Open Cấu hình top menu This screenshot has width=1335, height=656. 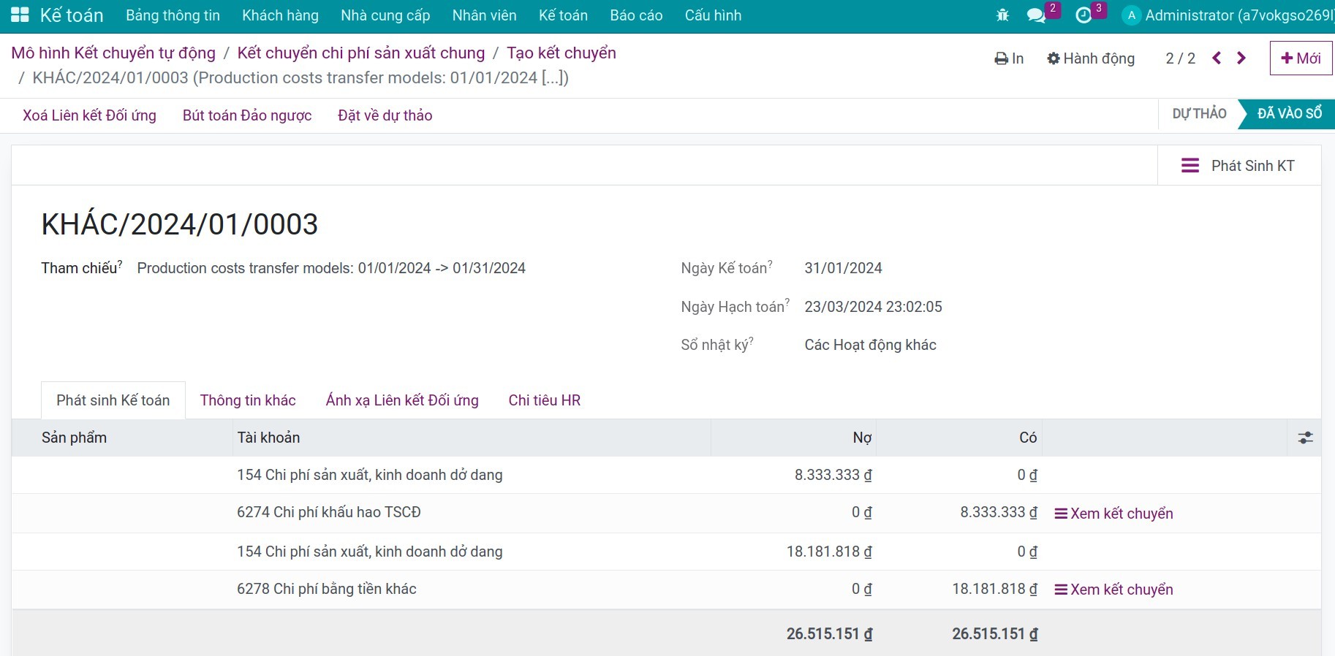(713, 15)
